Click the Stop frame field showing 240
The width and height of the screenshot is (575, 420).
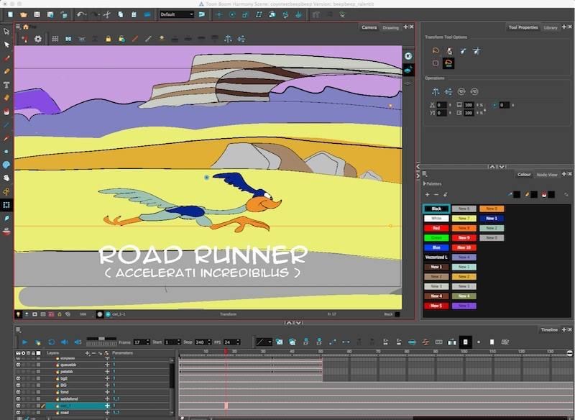coord(201,342)
